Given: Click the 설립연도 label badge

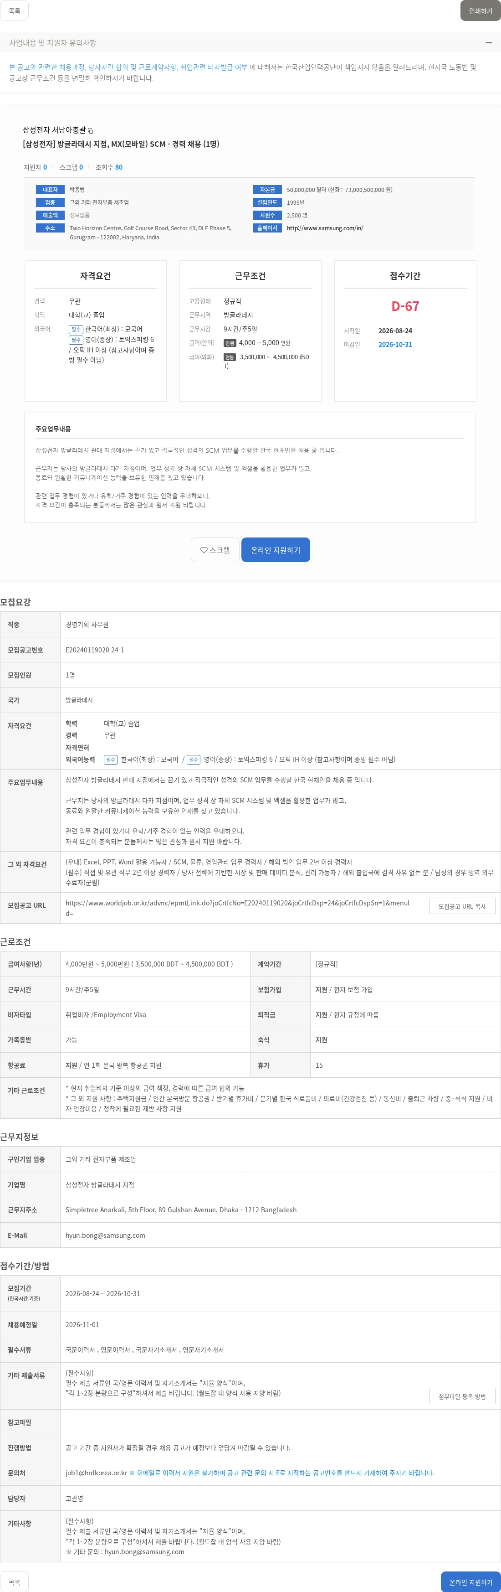Looking at the screenshot, I should (x=267, y=203).
